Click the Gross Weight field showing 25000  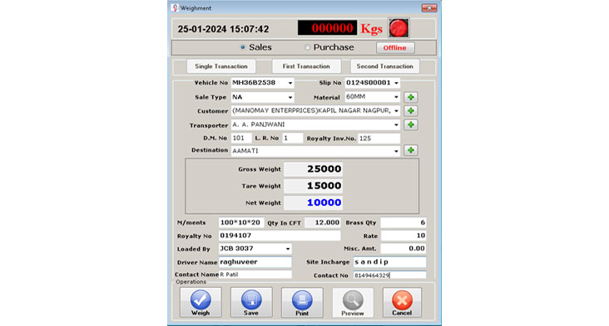[313, 169]
